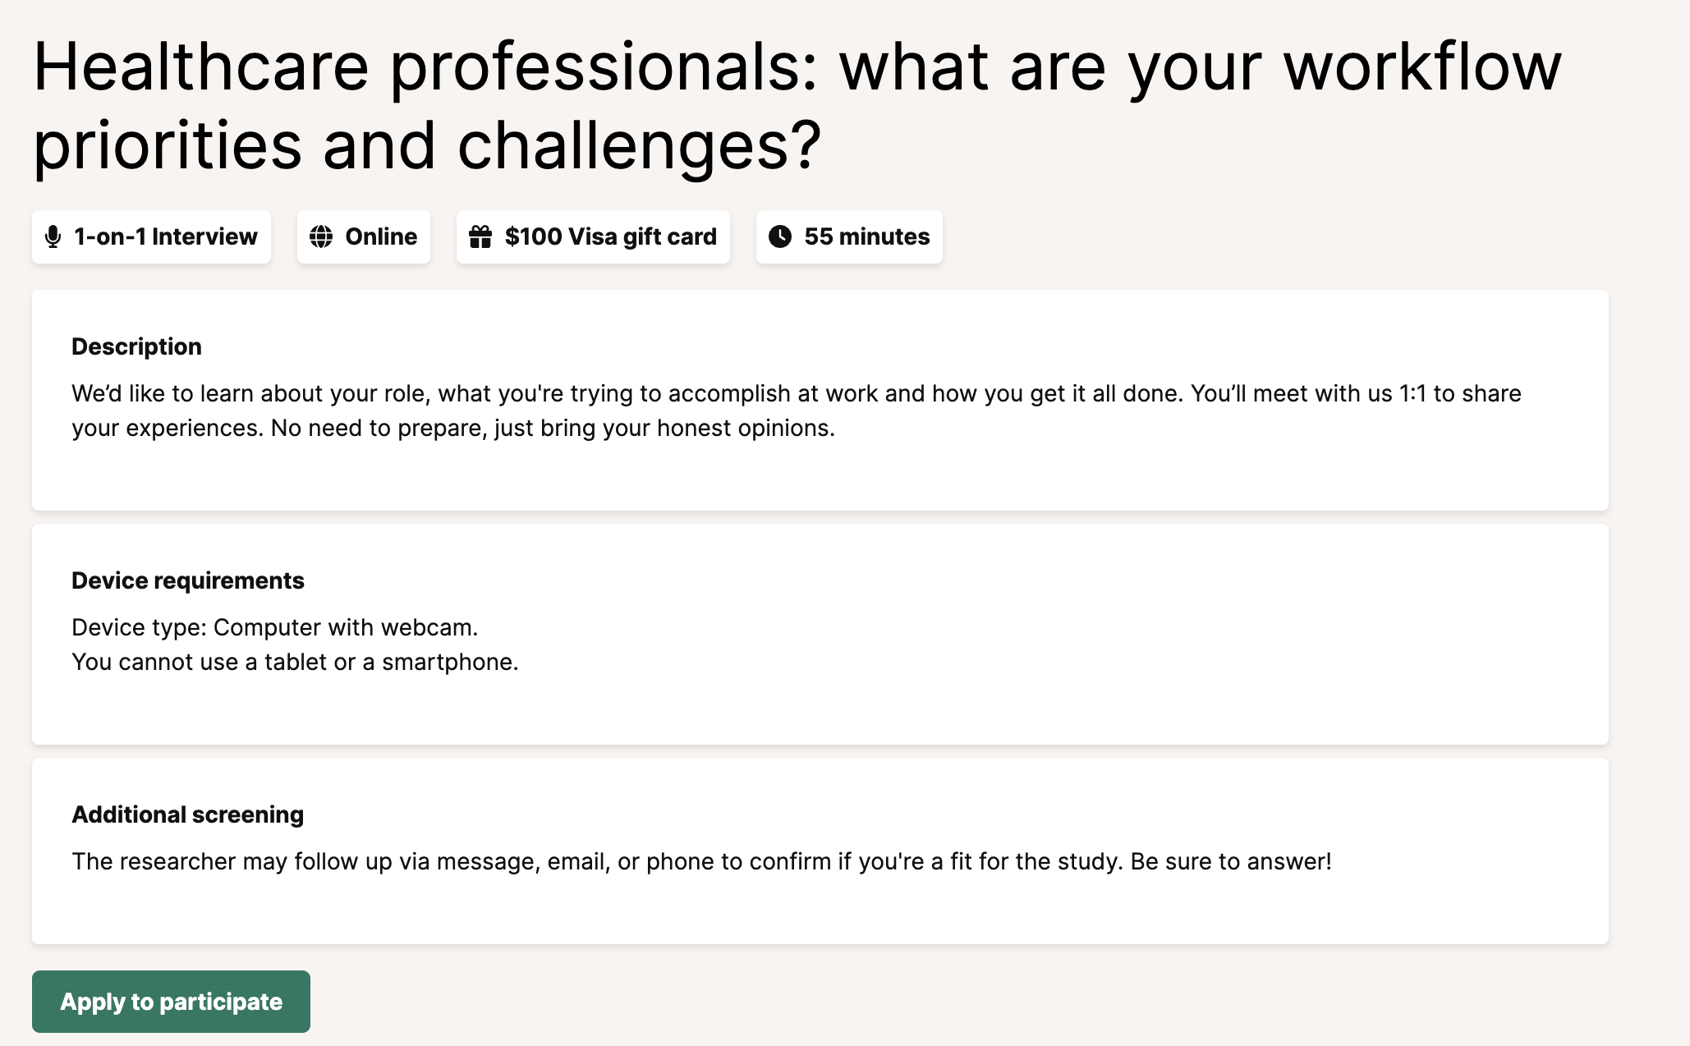1690x1046 pixels.
Task: Click the Healthcare professionals study title
Action: tap(797, 106)
